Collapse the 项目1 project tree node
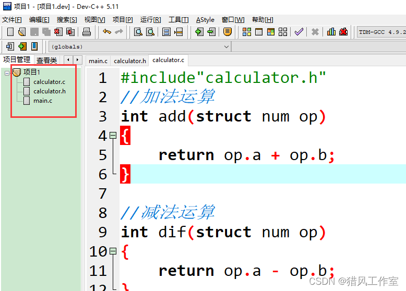 click(7, 73)
